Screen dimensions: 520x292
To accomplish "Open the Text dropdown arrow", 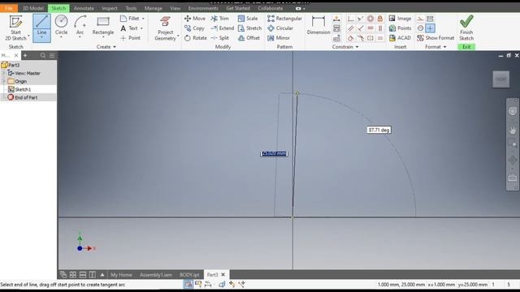I will click(141, 28).
